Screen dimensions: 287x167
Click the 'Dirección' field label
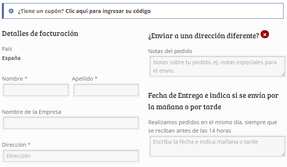pyautogui.click(x=14, y=145)
